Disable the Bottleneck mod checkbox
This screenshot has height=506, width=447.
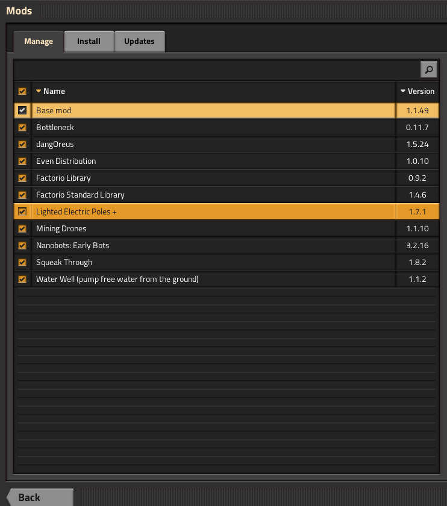click(x=22, y=128)
